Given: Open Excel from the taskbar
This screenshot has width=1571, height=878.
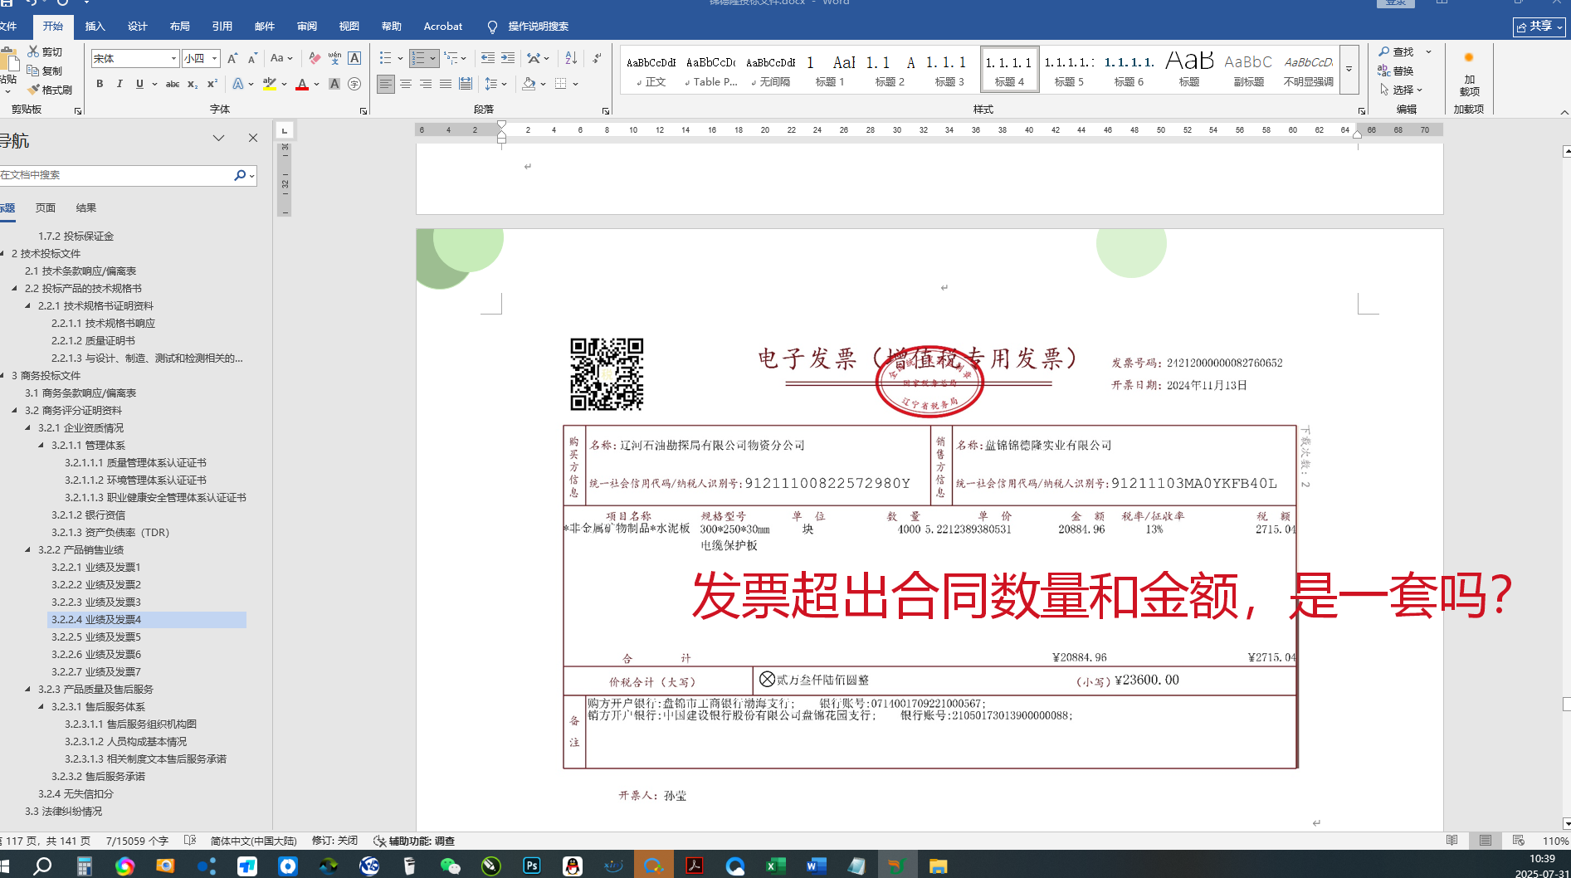Looking at the screenshot, I should pyautogui.click(x=775, y=866).
